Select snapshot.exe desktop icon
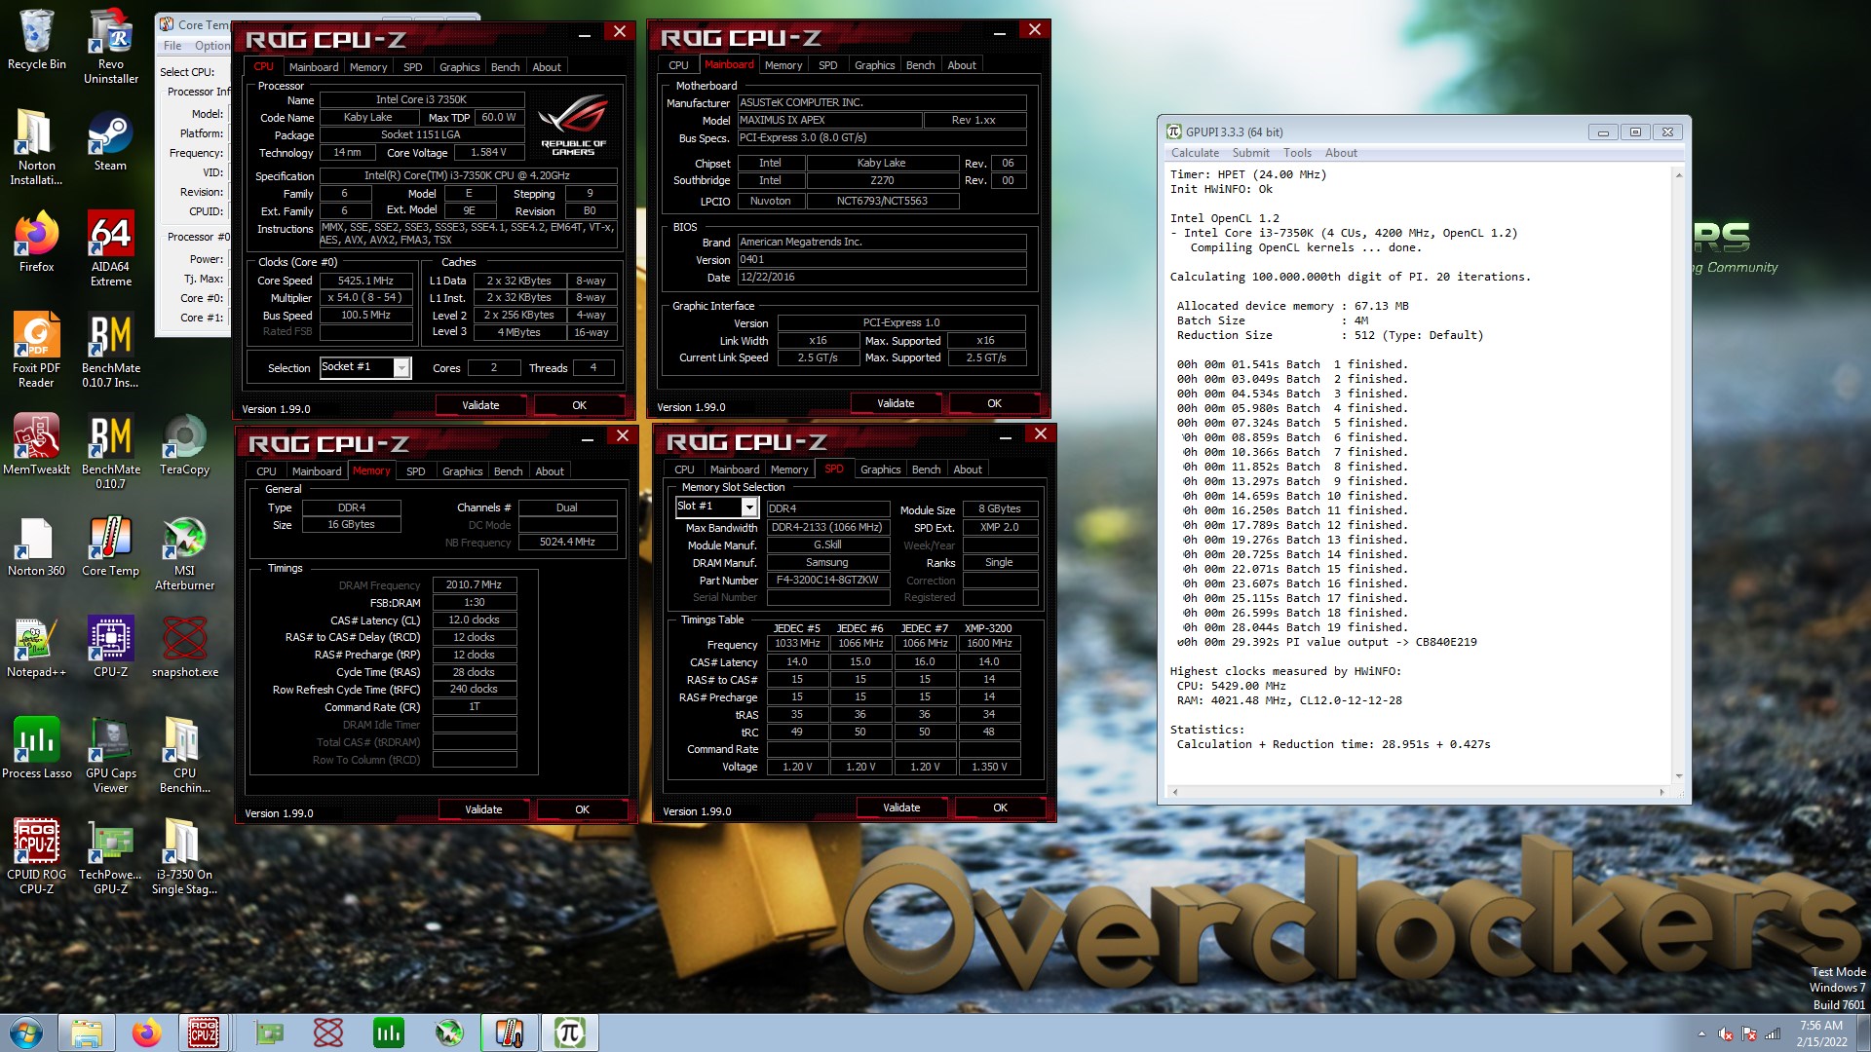The height and width of the screenshot is (1052, 1871). (x=184, y=648)
